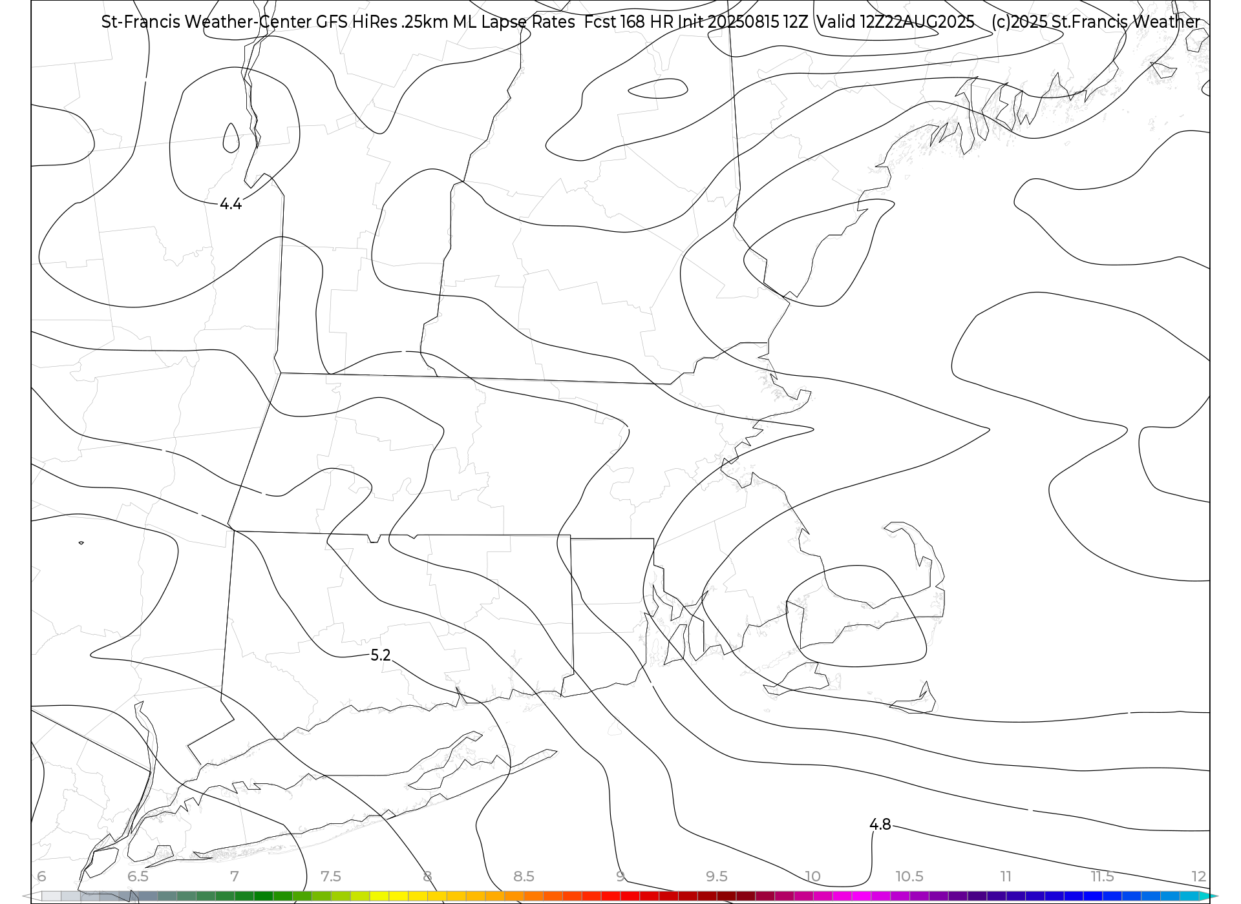Image resolution: width=1241 pixels, height=904 pixels.
Task: Select the 'ML Lapse Rates' title text
Action: (x=514, y=22)
